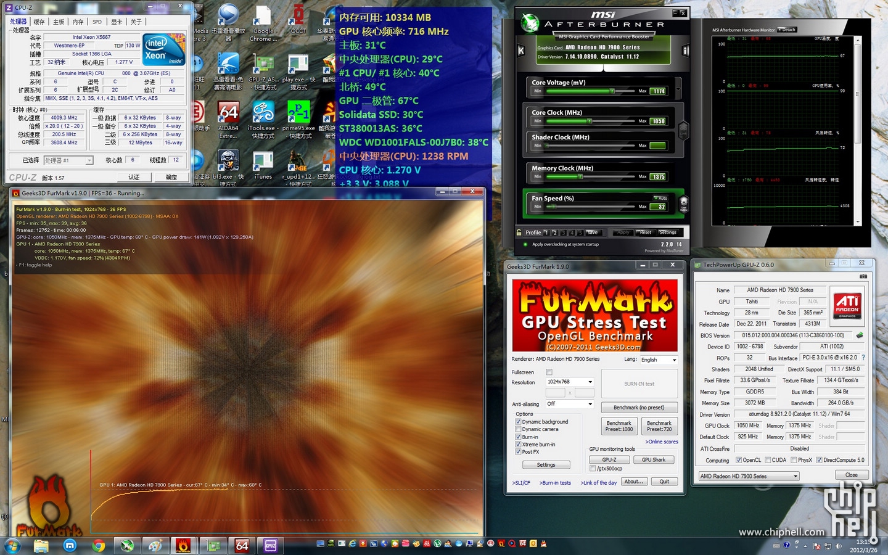This screenshot has height=555, width=888.
Task: Open GPU-Z graphics card selector dropdown
Action: (749, 476)
